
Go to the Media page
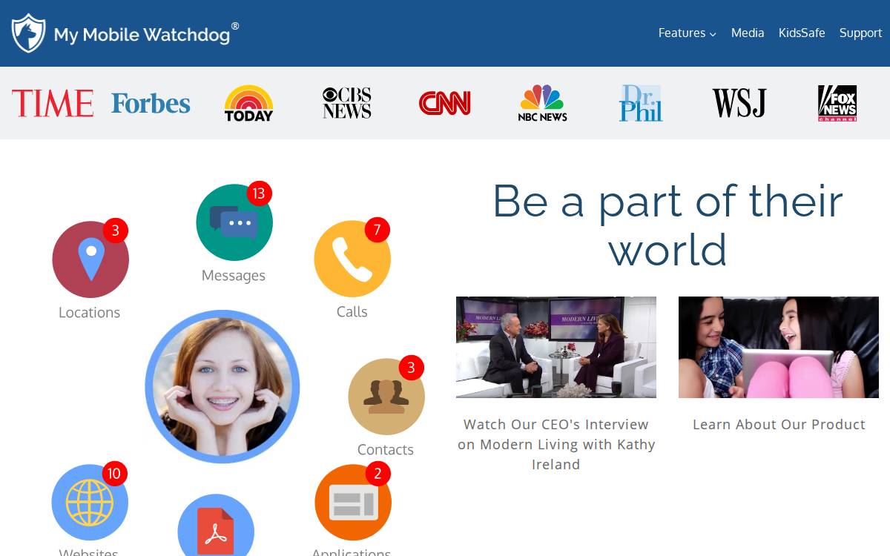(748, 33)
